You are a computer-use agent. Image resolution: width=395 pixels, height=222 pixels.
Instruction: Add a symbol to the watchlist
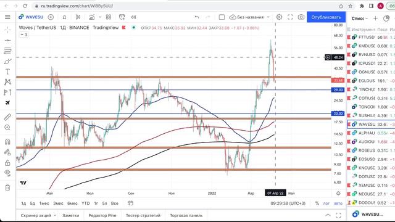point(375,18)
